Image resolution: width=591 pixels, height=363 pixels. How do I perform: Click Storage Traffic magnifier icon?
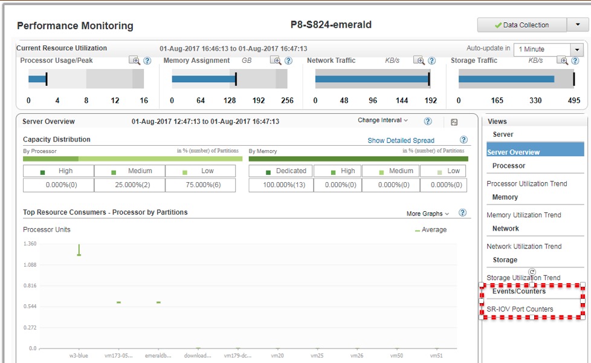pyautogui.click(x=563, y=60)
